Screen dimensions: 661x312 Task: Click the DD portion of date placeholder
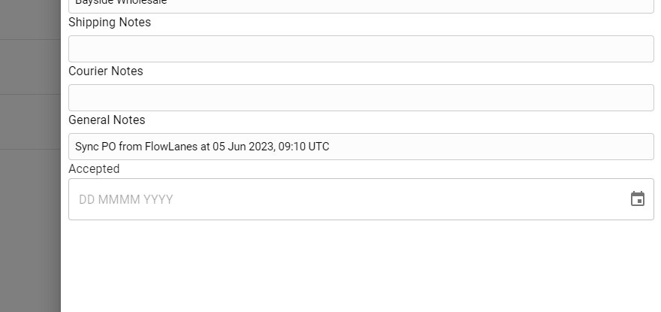click(87, 199)
